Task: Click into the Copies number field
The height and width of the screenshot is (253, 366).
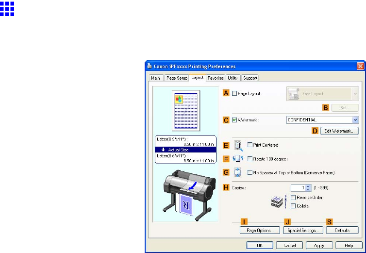Action: (298, 187)
